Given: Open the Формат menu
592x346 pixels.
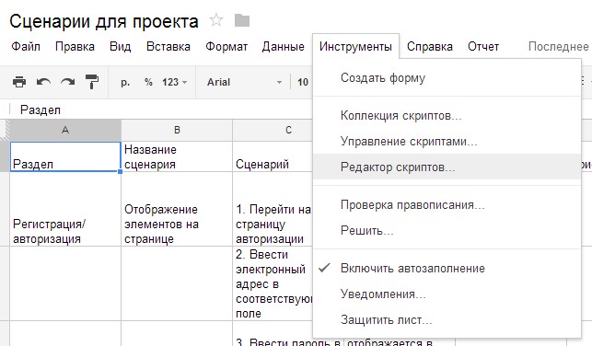Looking at the screenshot, I should point(226,46).
